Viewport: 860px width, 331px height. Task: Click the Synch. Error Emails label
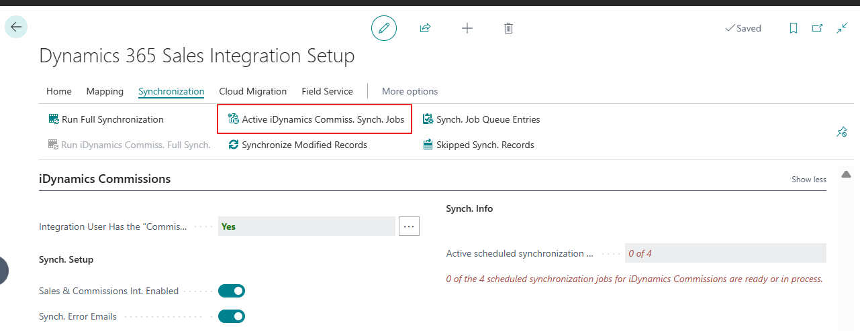coord(78,316)
